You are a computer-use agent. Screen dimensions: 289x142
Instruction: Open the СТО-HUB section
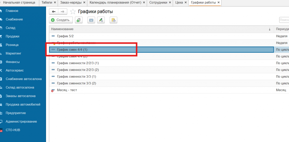[x=13, y=130]
